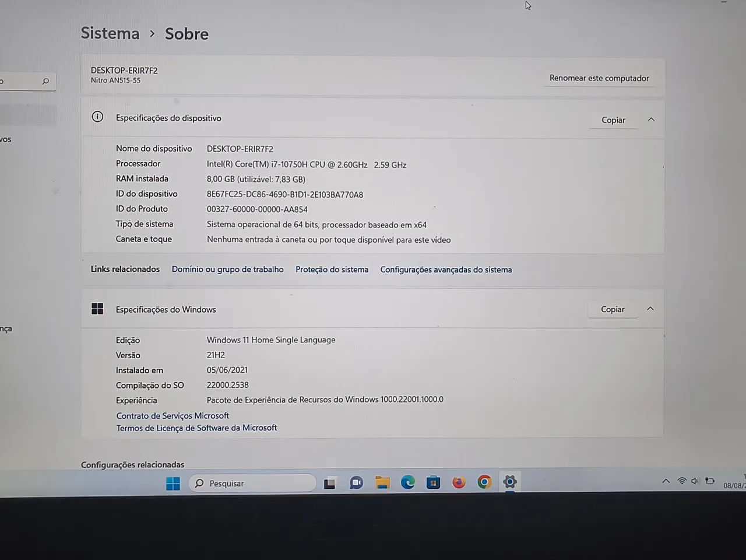Click the RAM value 8,00 GB text
This screenshot has width=746, height=560.
[256, 179]
